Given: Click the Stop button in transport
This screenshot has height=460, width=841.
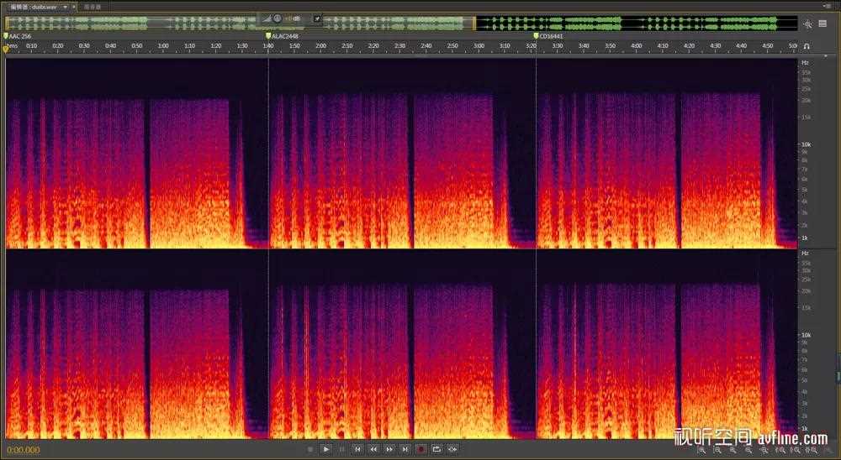Looking at the screenshot, I should (x=310, y=450).
